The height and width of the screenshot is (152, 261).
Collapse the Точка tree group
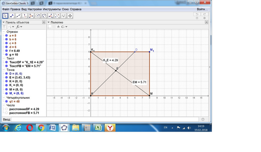point(4,70)
